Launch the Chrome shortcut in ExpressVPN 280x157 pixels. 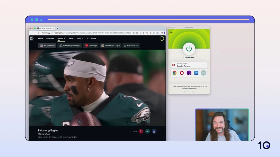(x=174, y=73)
